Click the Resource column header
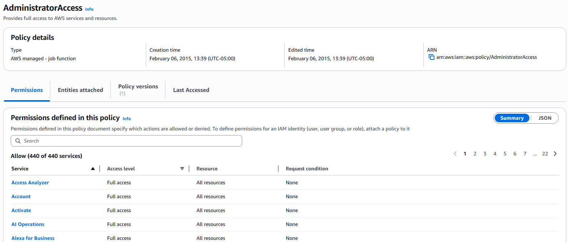The width and height of the screenshot is (568, 242). click(207, 169)
